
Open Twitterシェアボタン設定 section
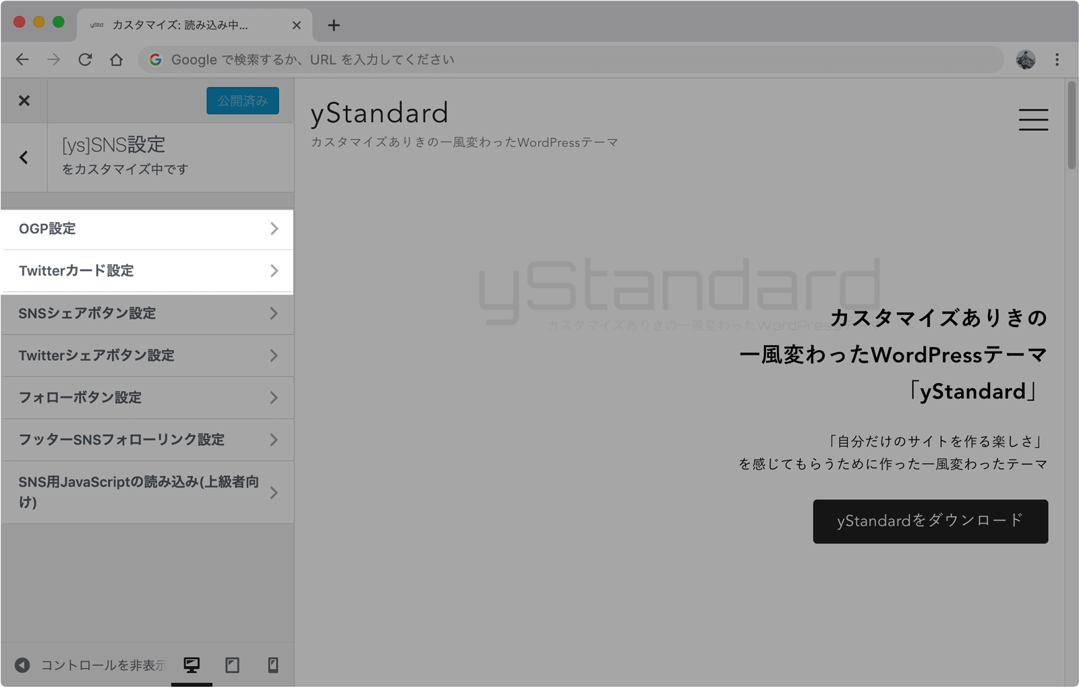(x=147, y=355)
